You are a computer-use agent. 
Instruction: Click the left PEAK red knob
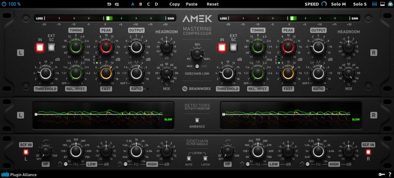(x=106, y=47)
